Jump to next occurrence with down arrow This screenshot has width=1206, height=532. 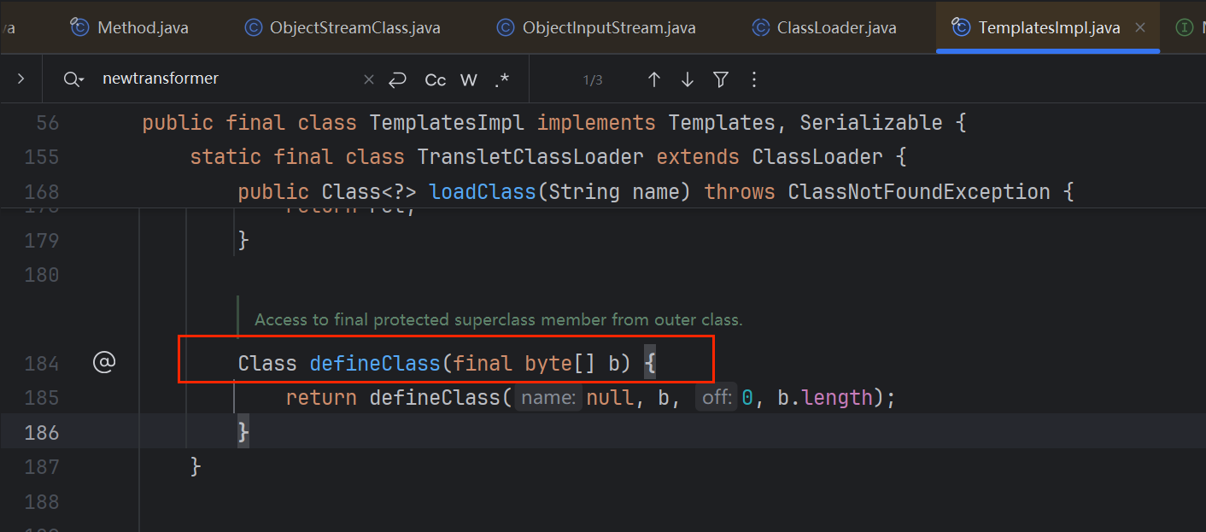[x=688, y=79]
